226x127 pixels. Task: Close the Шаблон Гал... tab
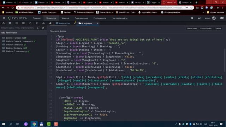click(75, 23)
